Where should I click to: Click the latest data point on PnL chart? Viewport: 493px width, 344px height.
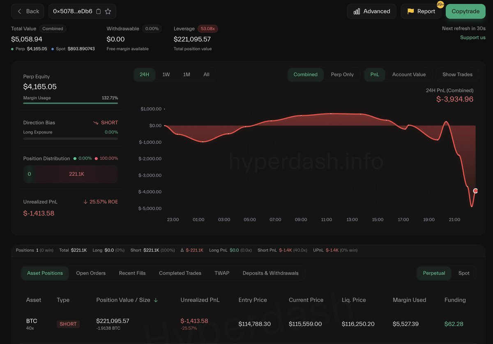(x=475, y=190)
